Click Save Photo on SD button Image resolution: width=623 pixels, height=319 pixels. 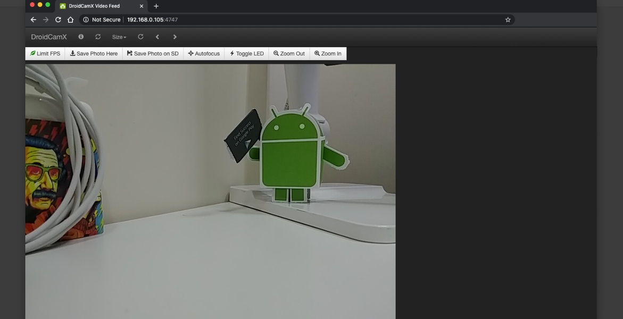pyautogui.click(x=153, y=54)
